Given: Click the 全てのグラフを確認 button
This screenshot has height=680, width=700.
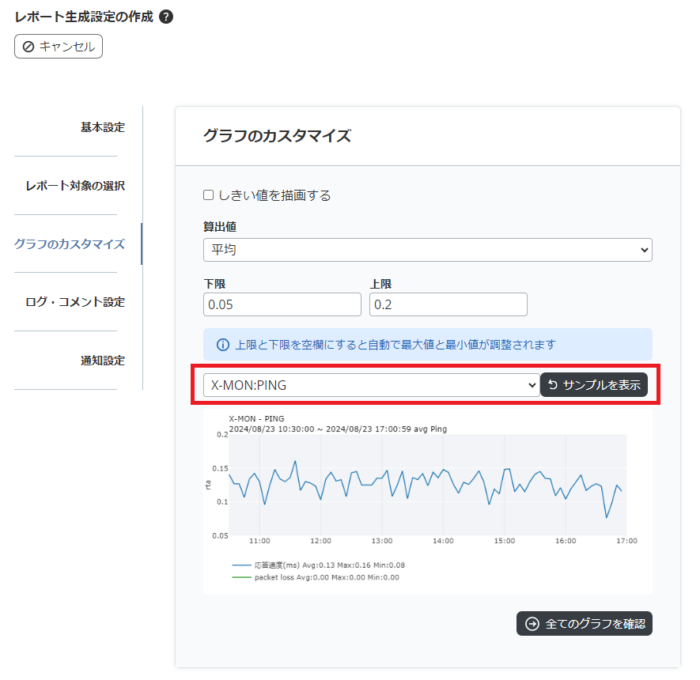Looking at the screenshot, I should pos(584,624).
